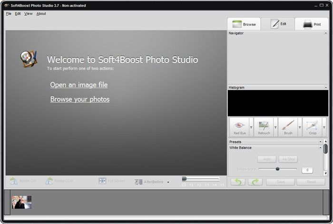Open the Edit menu

[18, 14]
